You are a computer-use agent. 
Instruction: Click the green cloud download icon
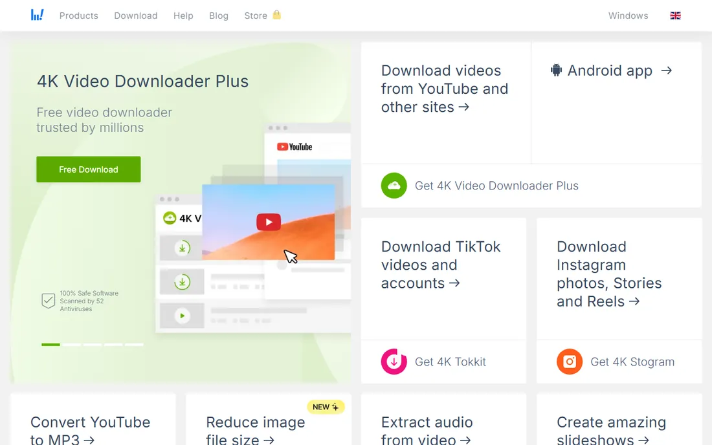pos(394,186)
